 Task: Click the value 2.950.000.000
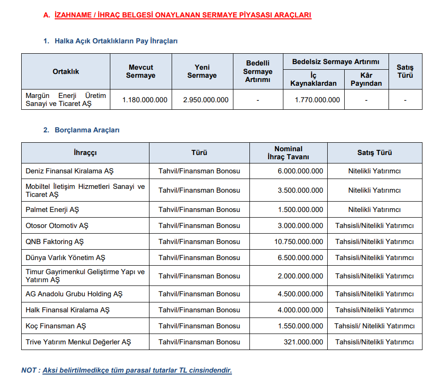(206, 100)
